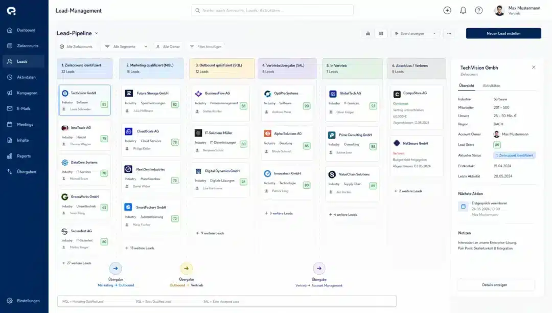The image size is (552, 313).
Task: Click Filter hinzufügen
Action: click(205, 47)
